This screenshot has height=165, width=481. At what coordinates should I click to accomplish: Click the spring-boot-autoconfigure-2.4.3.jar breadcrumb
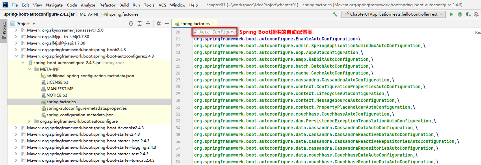39,14
